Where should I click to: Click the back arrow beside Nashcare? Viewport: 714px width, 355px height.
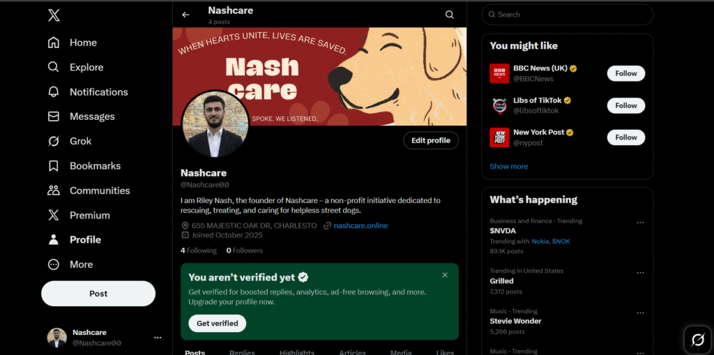(185, 15)
